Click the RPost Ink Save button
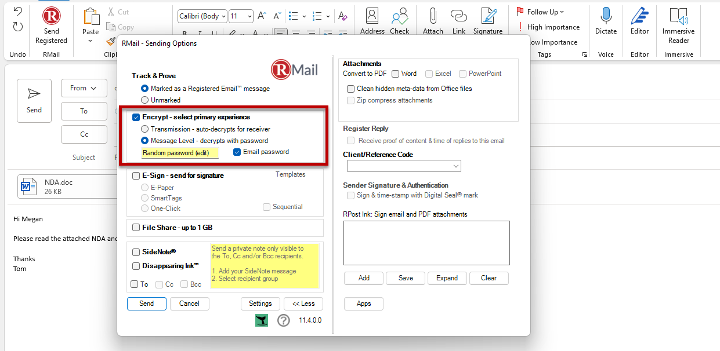 pyautogui.click(x=406, y=278)
